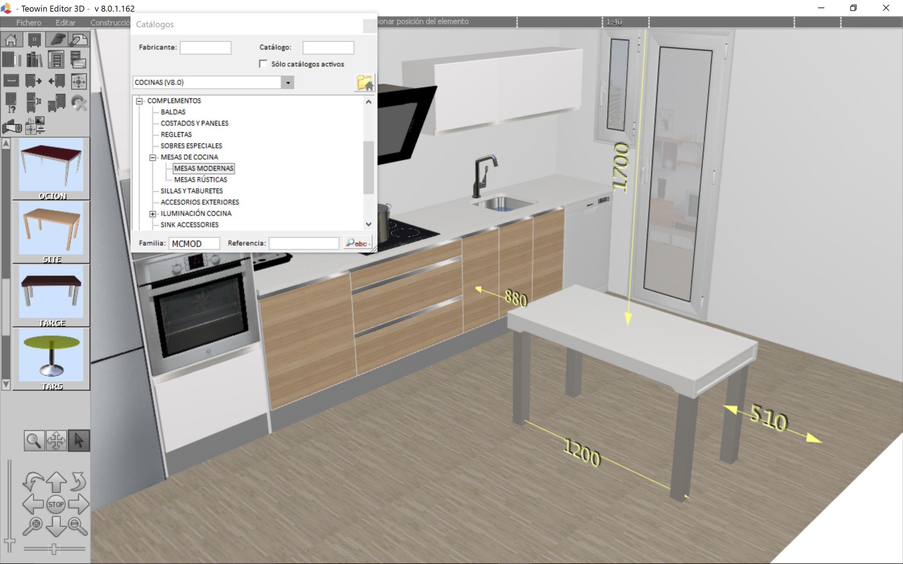
Task: Open the catalog books icon
Action: [x=34, y=60]
